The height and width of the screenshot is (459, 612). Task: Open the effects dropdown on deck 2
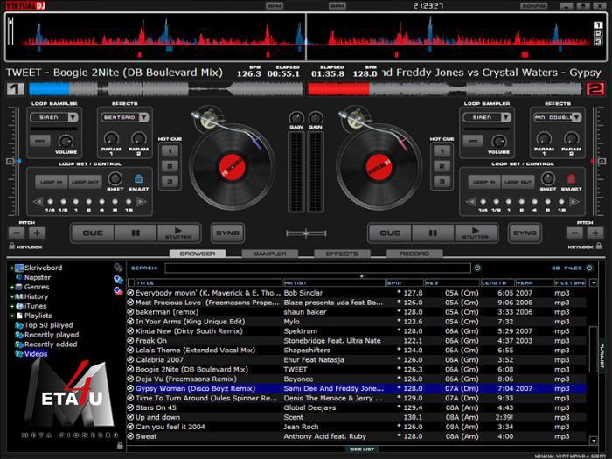577,117
